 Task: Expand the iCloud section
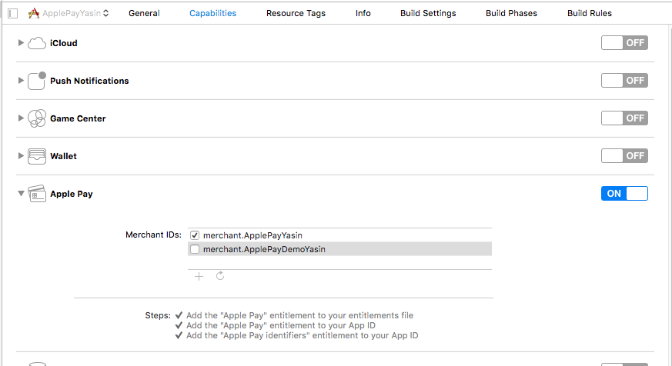(x=21, y=43)
